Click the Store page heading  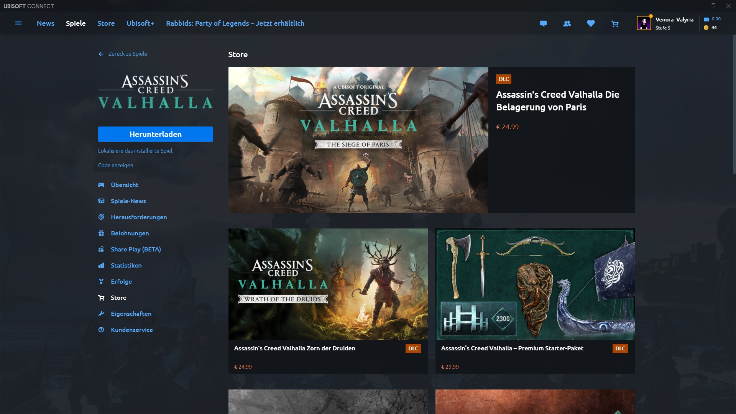(238, 54)
